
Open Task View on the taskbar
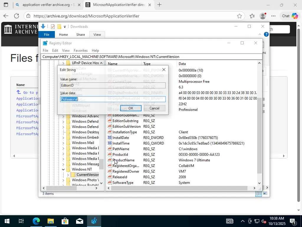click(21, 221)
